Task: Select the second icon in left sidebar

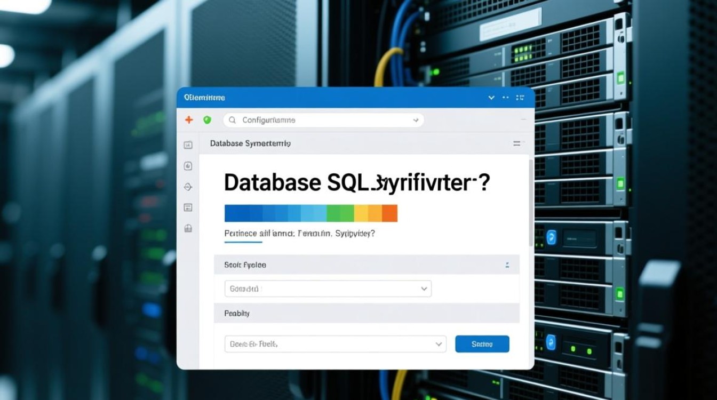Action: tap(188, 166)
